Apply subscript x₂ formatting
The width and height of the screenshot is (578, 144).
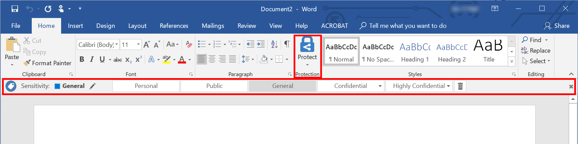pos(128,60)
